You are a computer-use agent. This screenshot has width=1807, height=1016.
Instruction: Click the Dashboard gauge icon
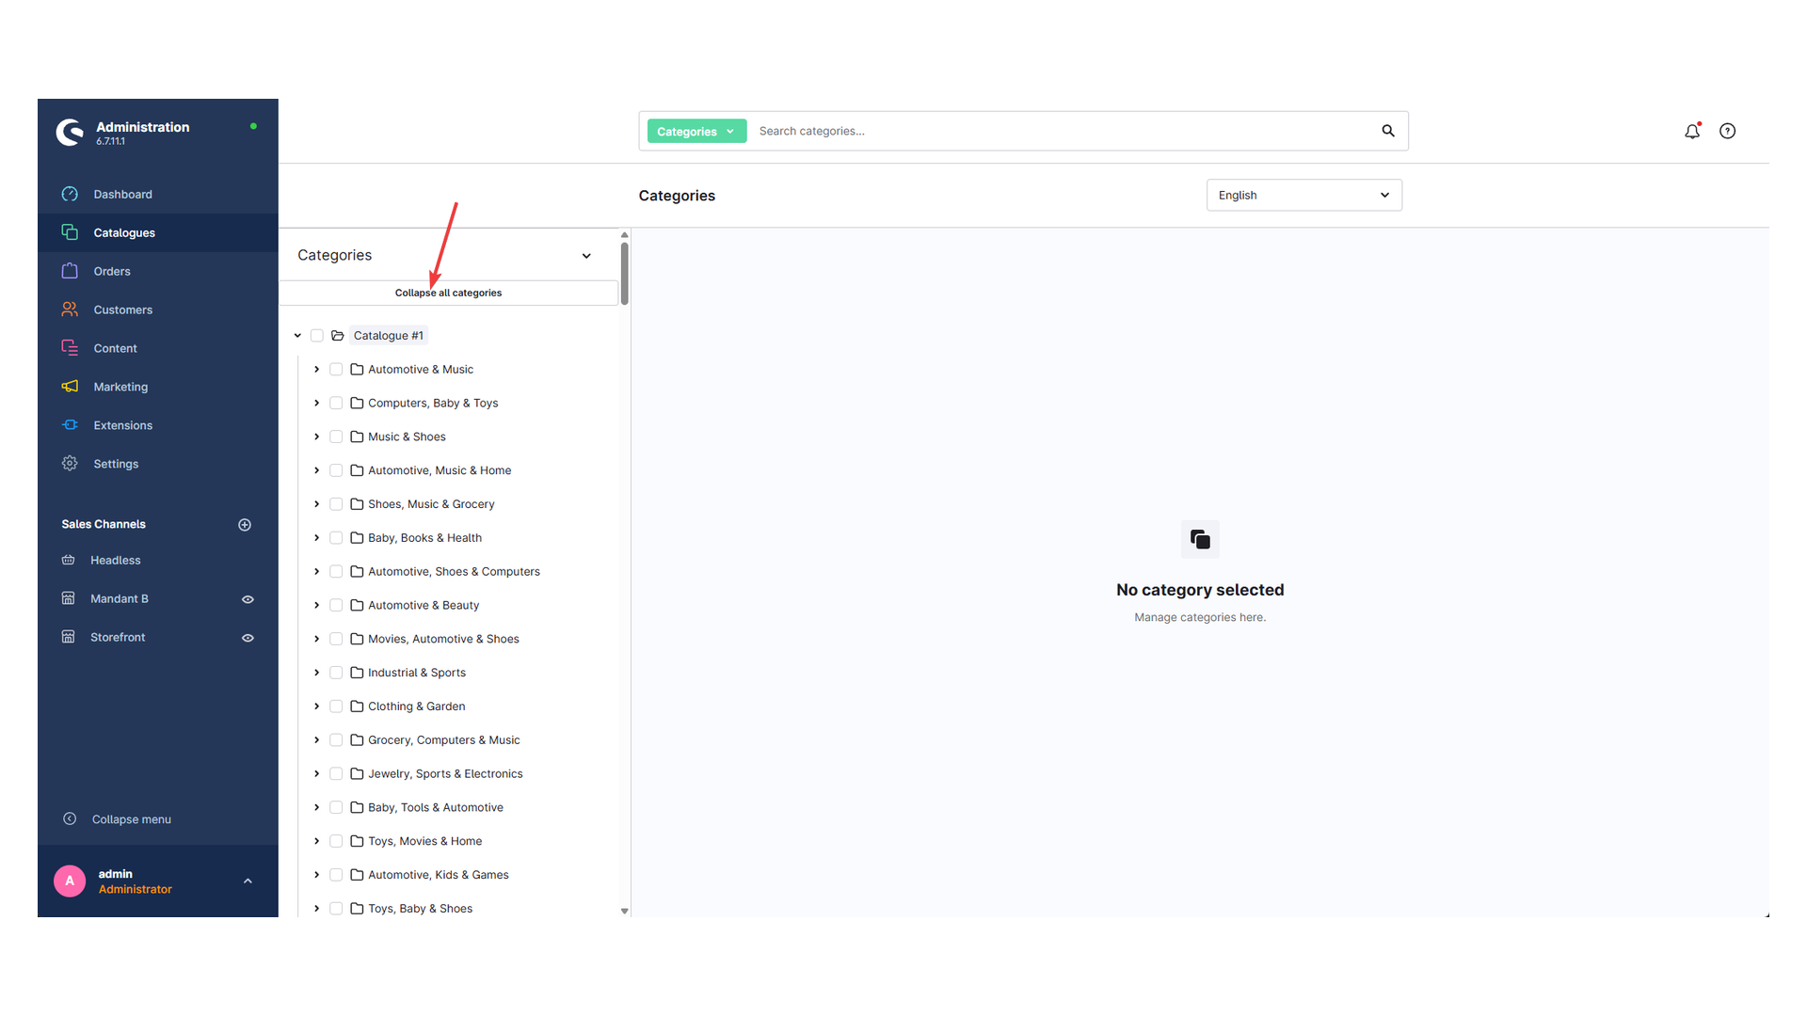point(70,194)
